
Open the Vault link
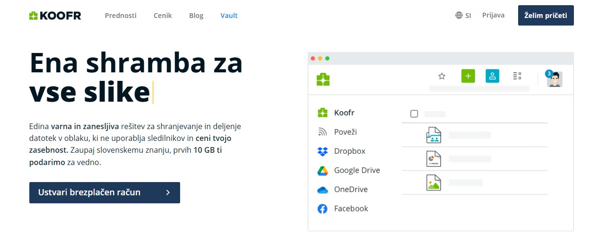[229, 16]
